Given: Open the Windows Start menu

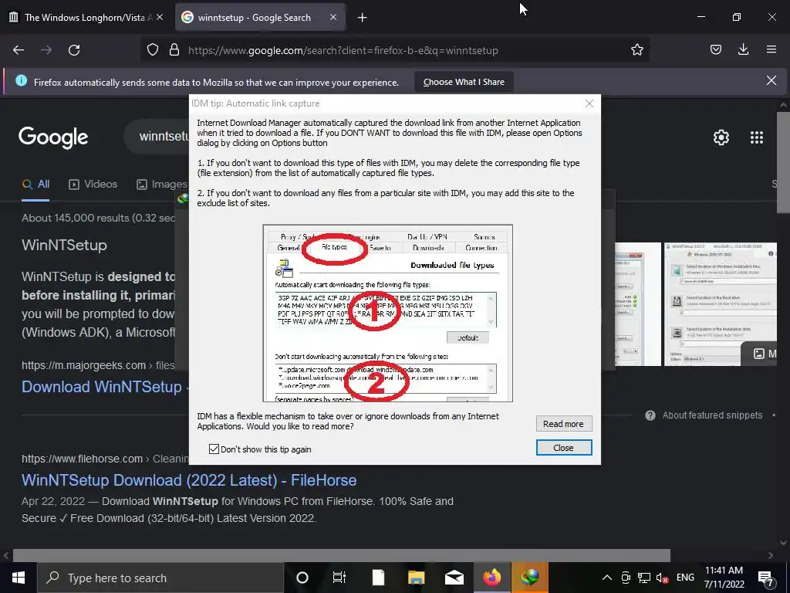Looking at the screenshot, I should pyautogui.click(x=19, y=578).
